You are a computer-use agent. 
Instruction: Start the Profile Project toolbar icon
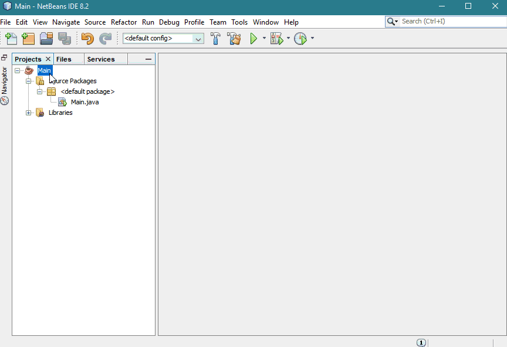299,39
